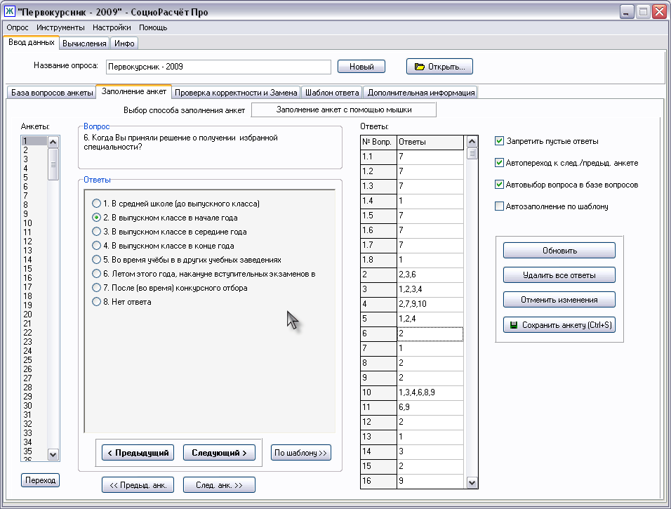
Task: Go to next анкета with След. анк. >>
Action: click(x=218, y=485)
